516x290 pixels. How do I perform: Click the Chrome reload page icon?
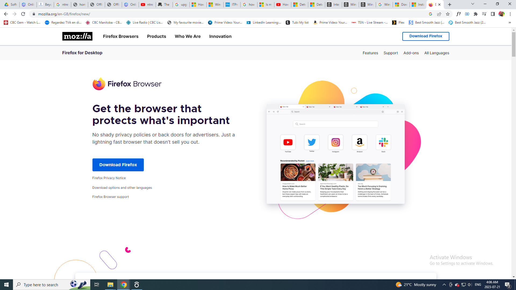point(23,14)
